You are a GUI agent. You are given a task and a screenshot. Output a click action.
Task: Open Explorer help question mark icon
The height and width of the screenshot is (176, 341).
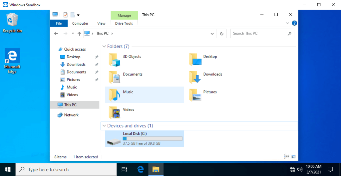click(294, 23)
